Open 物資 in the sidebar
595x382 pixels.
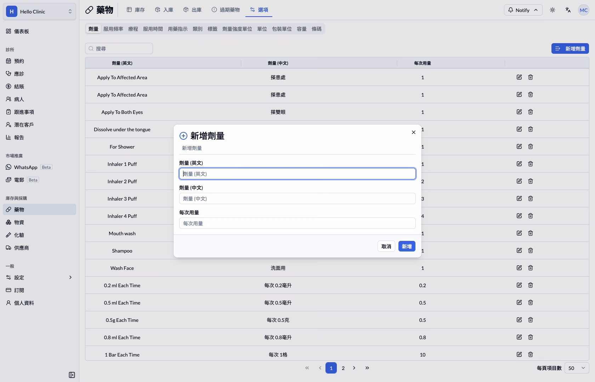tap(40, 222)
